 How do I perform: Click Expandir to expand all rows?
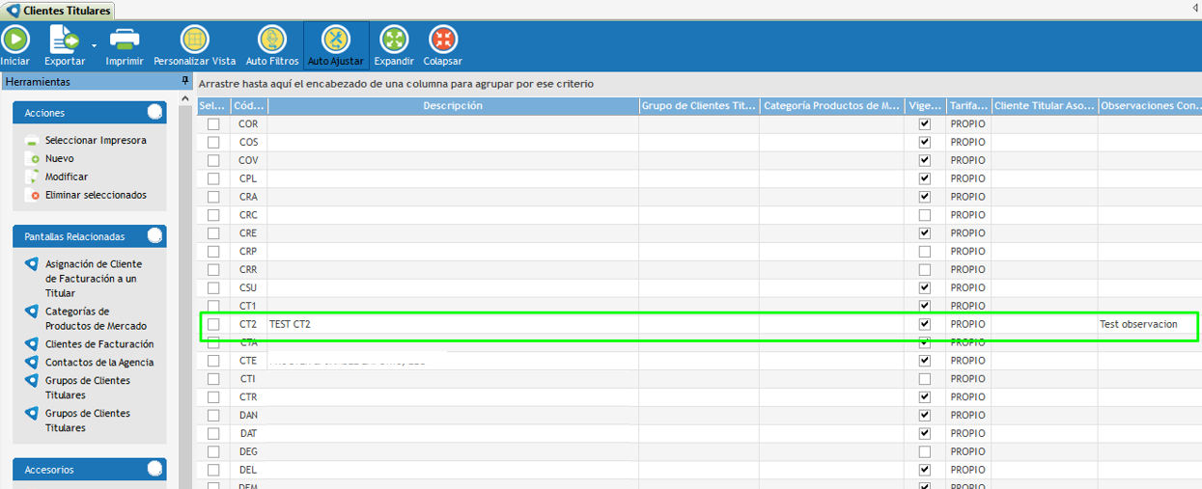click(x=394, y=40)
